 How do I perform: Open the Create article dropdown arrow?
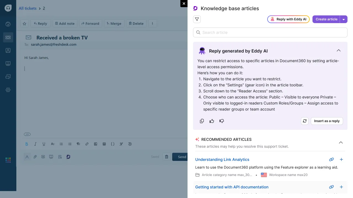(344, 19)
